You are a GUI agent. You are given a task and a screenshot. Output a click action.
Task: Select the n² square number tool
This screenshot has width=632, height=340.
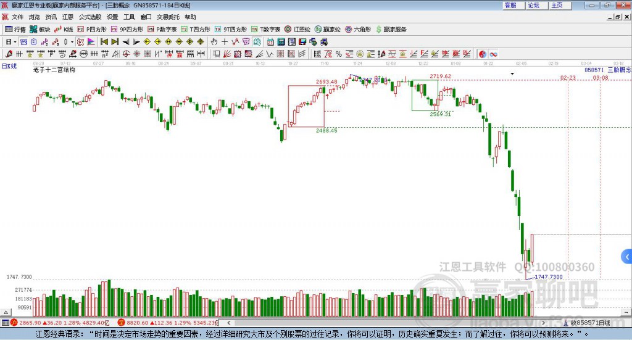coord(105,54)
